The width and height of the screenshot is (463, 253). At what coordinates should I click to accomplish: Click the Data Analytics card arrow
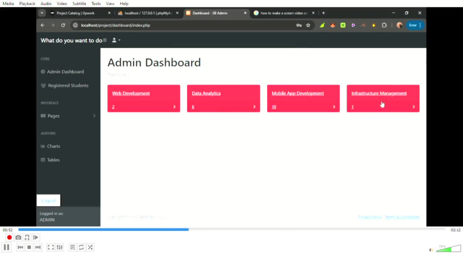pos(254,107)
